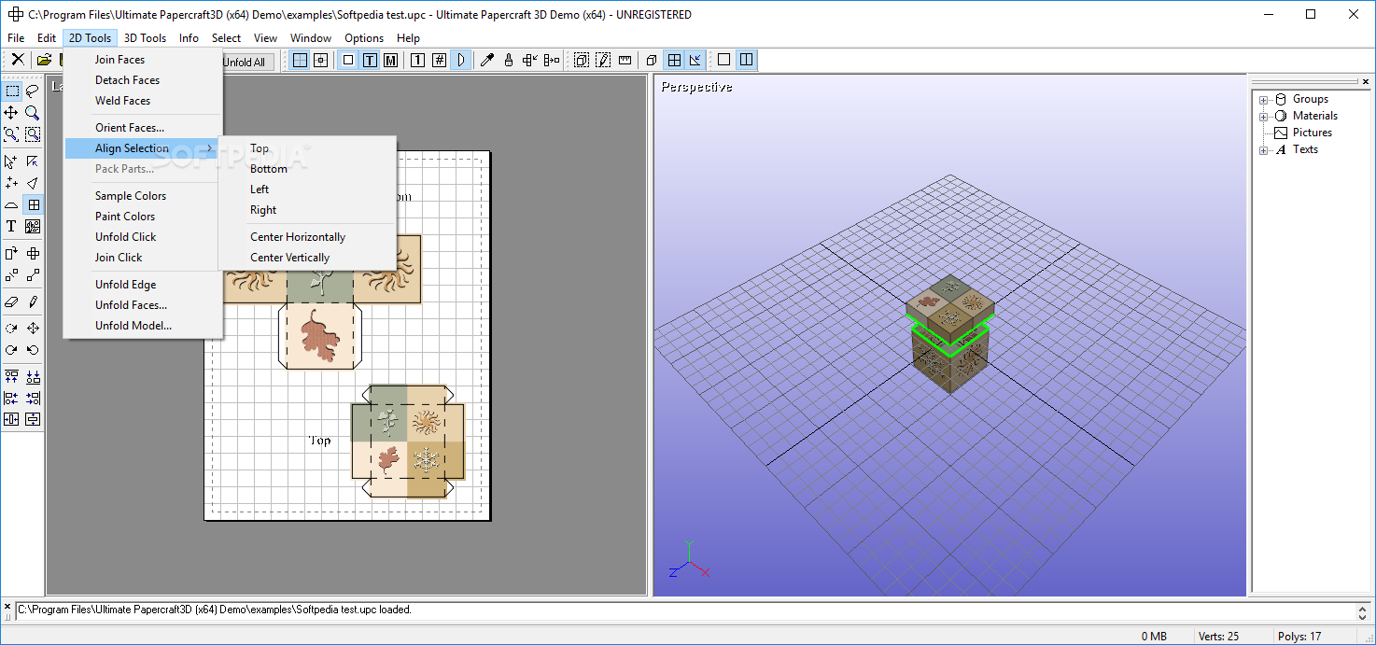
Task: Pick the magnifier zoom tool
Action: click(33, 112)
